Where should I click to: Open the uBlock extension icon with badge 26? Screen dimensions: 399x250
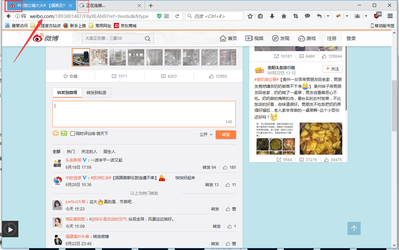pyautogui.click(x=377, y=15)
